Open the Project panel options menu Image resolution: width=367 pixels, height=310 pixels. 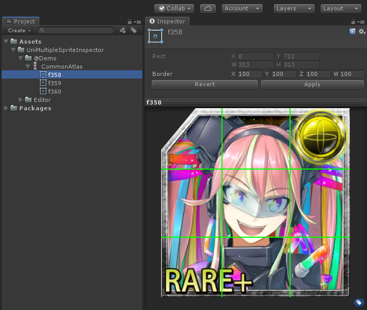point(137,22)
